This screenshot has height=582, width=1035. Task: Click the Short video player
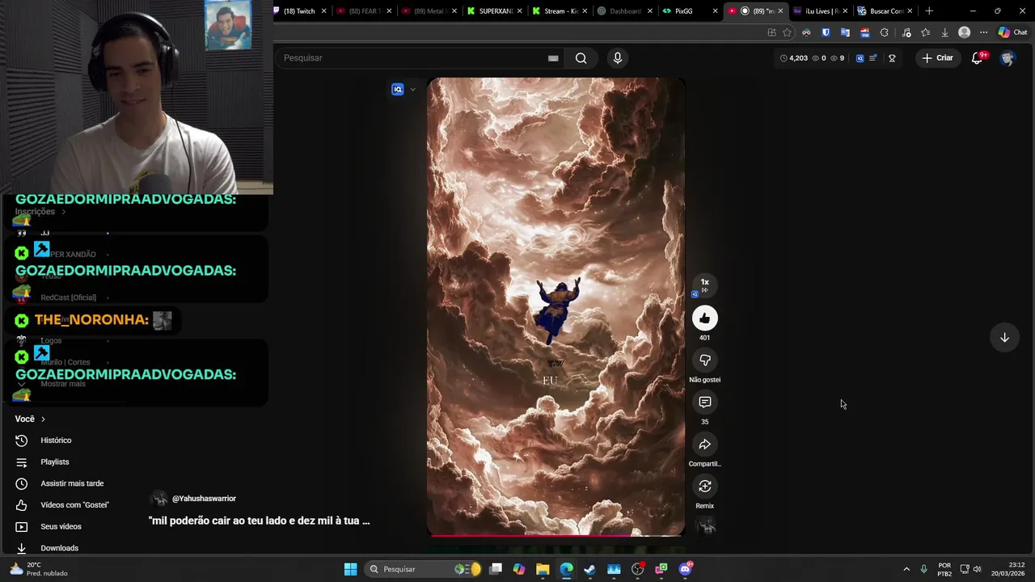click(556, 307)
